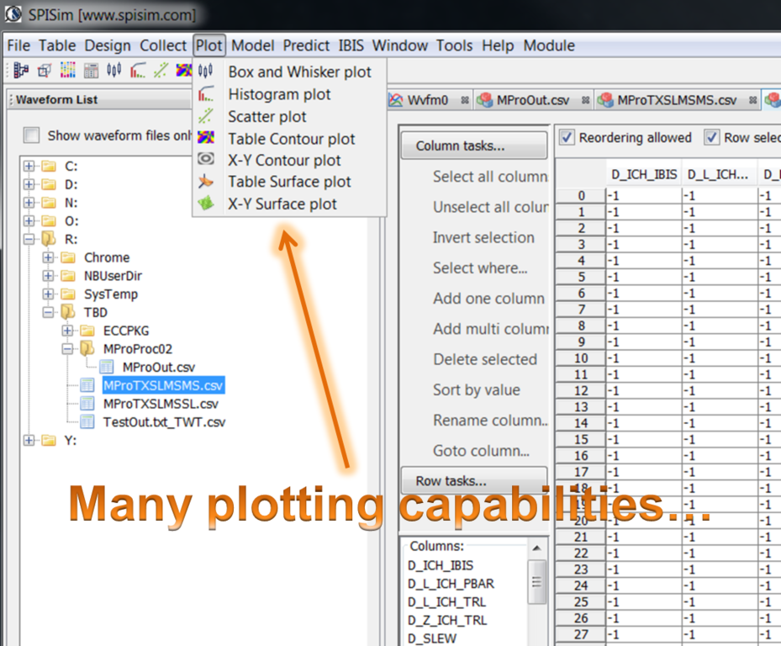Open X-Y Surface plot from the menu
This screenshot has width=781, height=646.
[282, 204]
